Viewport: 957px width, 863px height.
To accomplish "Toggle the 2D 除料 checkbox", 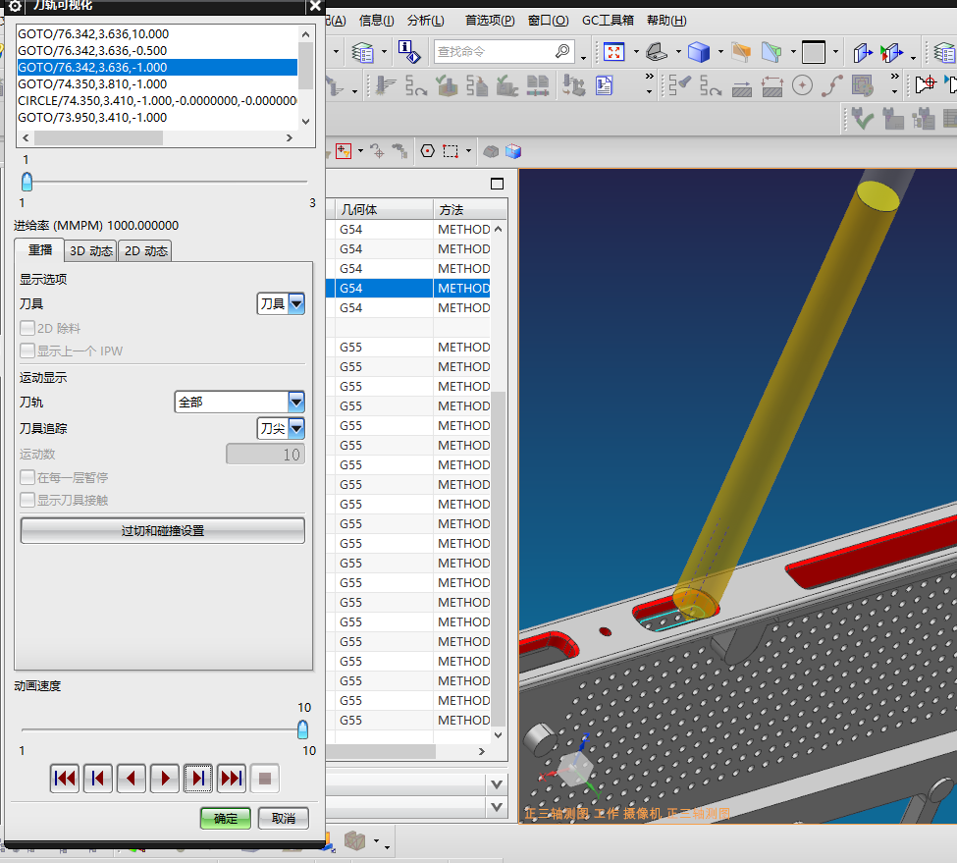I will [27, 329].
